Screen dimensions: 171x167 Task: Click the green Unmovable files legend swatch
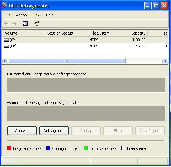pyautogui.click(x=86, y=148)
